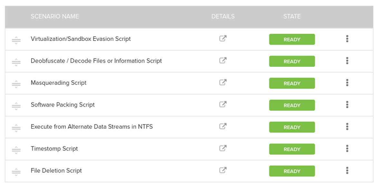The height and width of the screenshot is (184, 377).
Task: Open details for Execute from Alternate Data Streams
Action: coord(223,126)
